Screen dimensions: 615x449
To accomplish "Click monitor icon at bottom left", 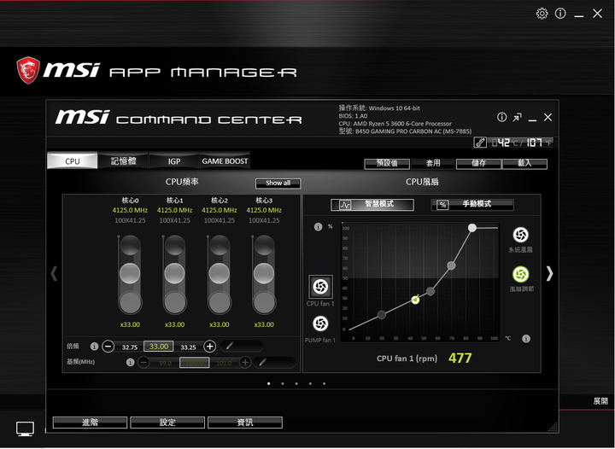I will 25,429.
